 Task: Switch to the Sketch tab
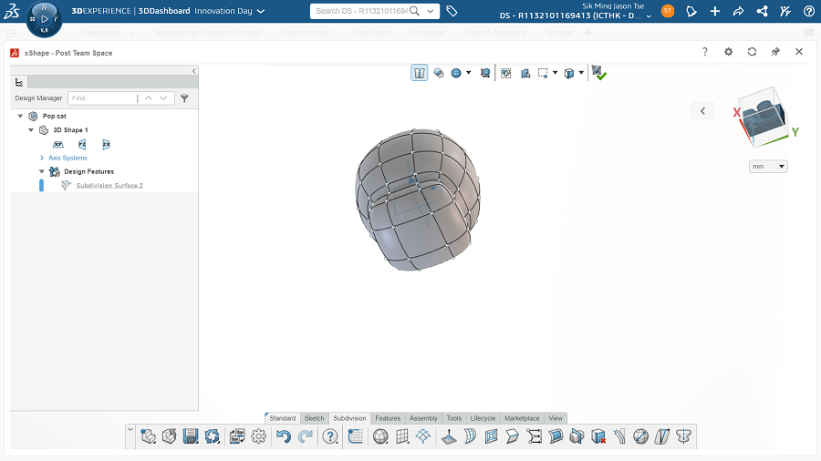tap(314, 418)
